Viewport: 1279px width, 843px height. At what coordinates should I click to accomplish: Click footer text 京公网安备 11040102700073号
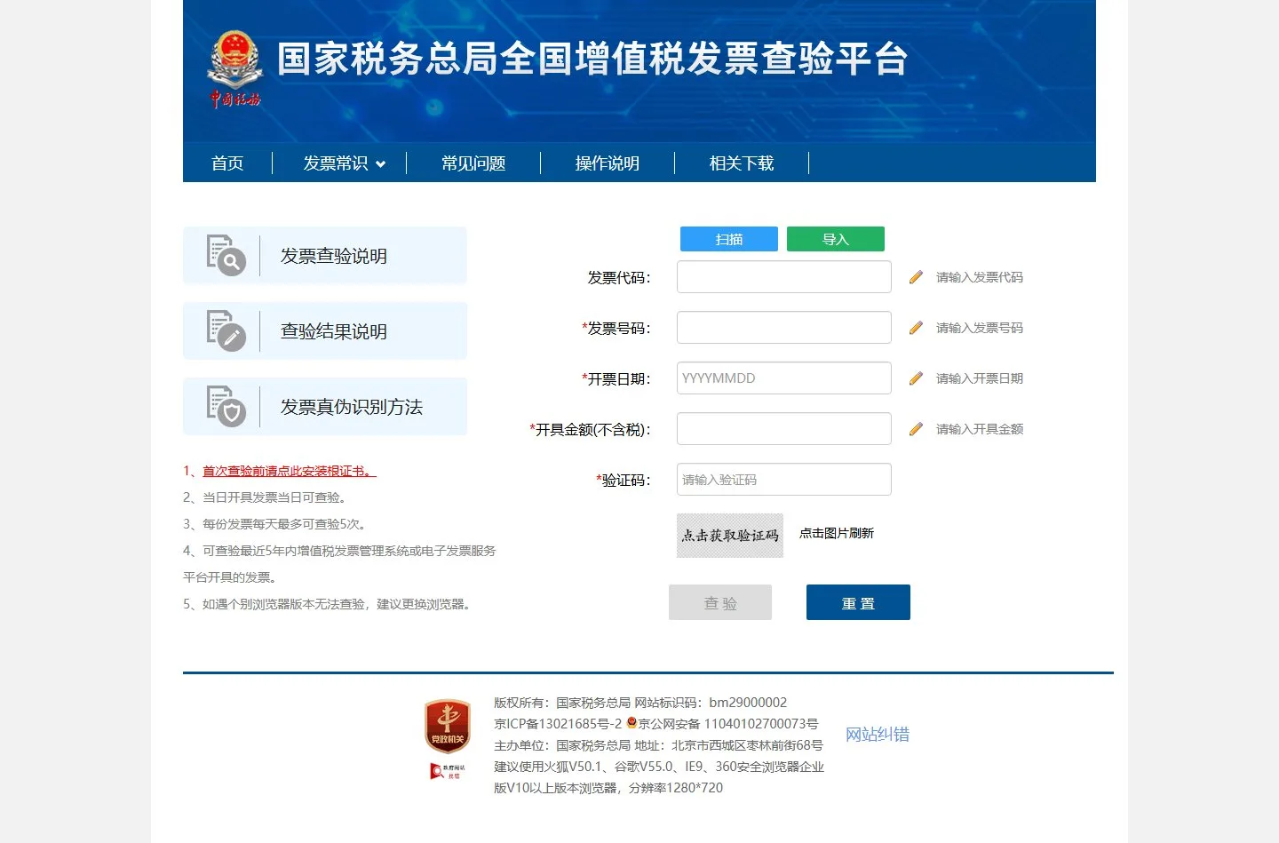728,724
